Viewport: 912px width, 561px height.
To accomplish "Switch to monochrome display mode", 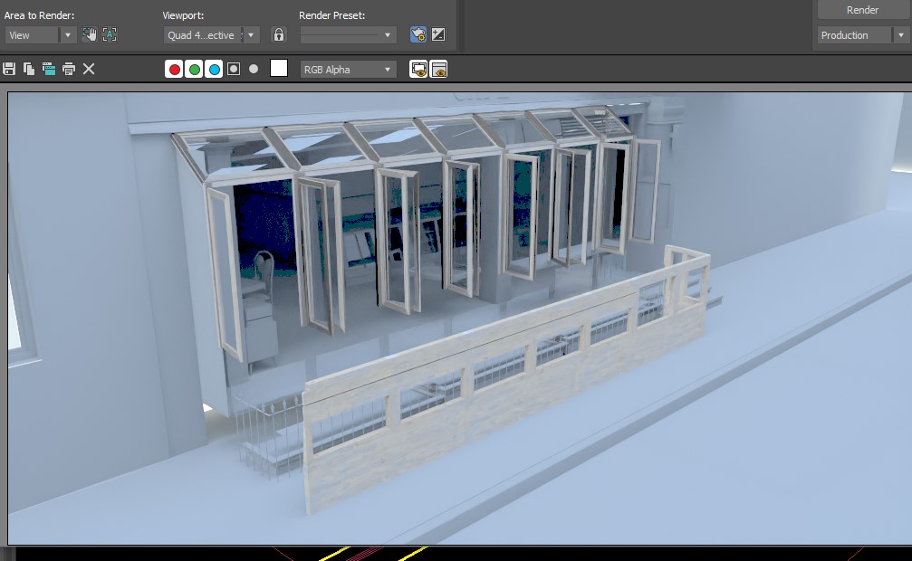I will (254, 69).
